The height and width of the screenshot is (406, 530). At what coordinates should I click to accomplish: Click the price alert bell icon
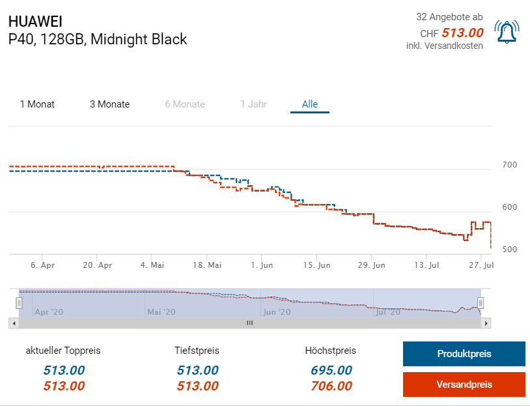(x=507, y=32)
